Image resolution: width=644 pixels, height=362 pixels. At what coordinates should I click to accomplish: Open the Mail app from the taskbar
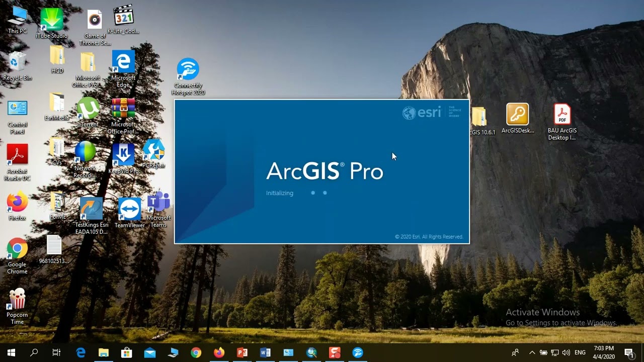tap(150, 352)
